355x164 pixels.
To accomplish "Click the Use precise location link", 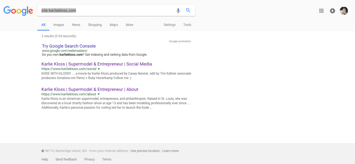I will 145,151.
